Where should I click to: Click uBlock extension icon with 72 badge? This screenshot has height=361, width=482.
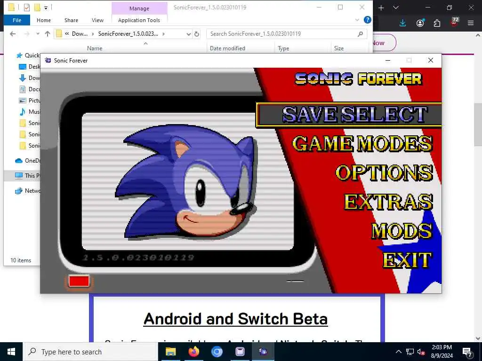click(x=454, y=23)
